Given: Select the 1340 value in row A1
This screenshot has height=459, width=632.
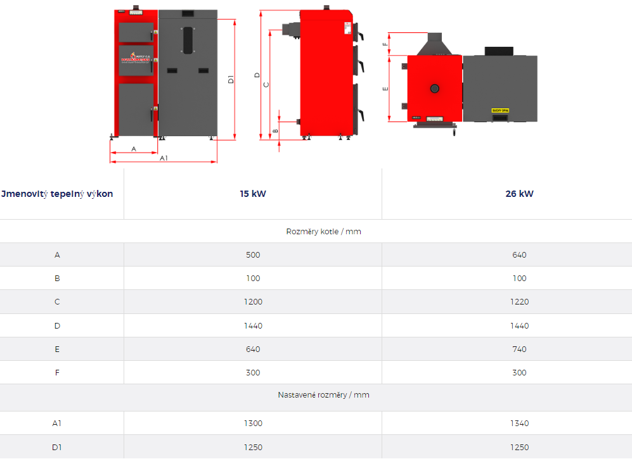Looking at the screenshot, I should (519, 424).
